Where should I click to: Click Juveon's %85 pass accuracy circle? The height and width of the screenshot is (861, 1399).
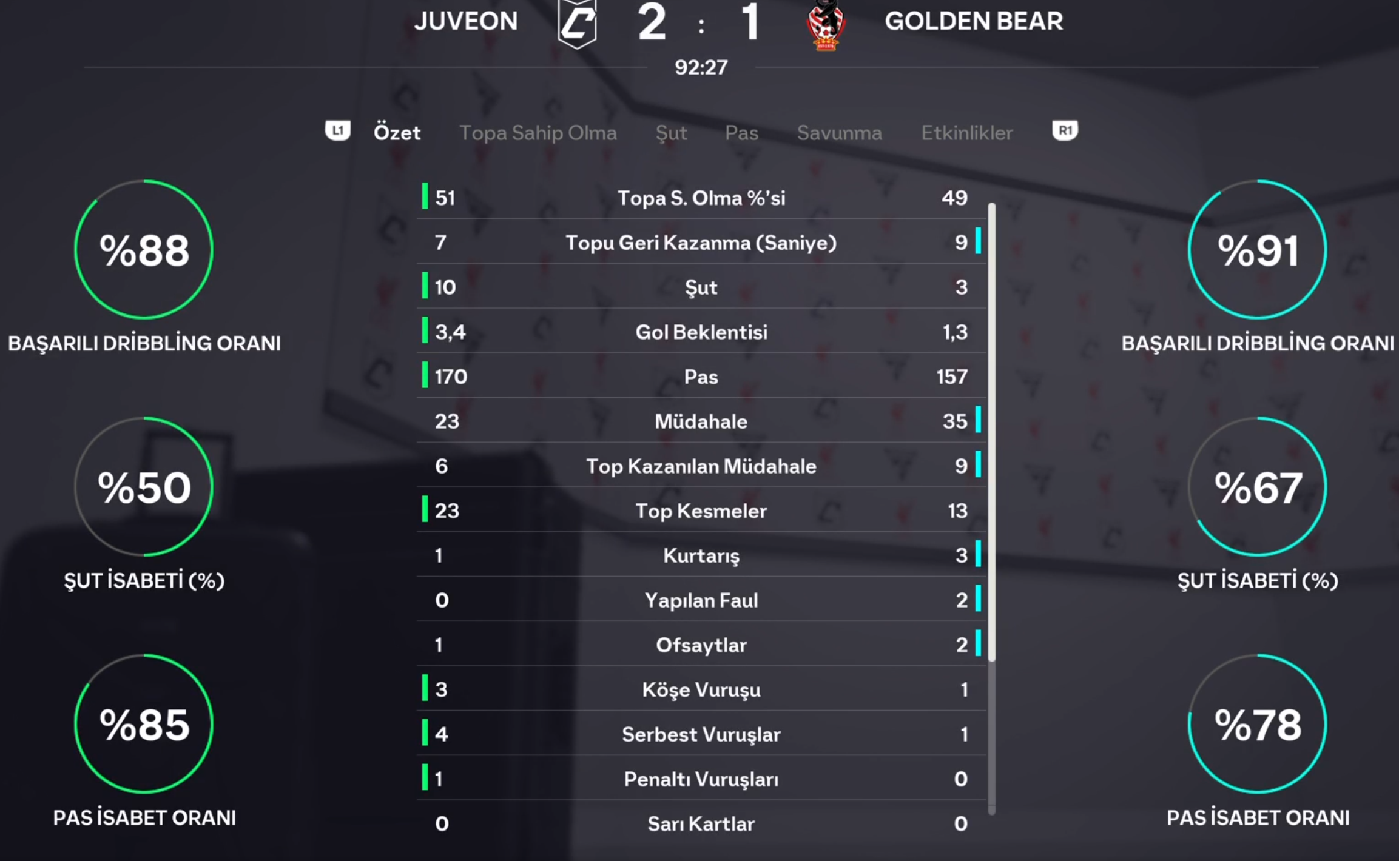[x=144, y=723]
